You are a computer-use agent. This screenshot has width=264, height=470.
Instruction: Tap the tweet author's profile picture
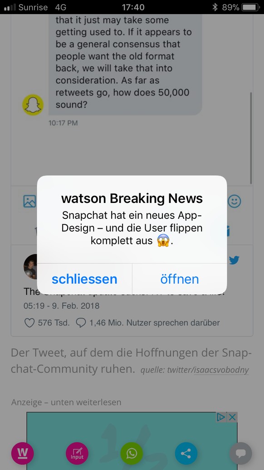point(30,267)
